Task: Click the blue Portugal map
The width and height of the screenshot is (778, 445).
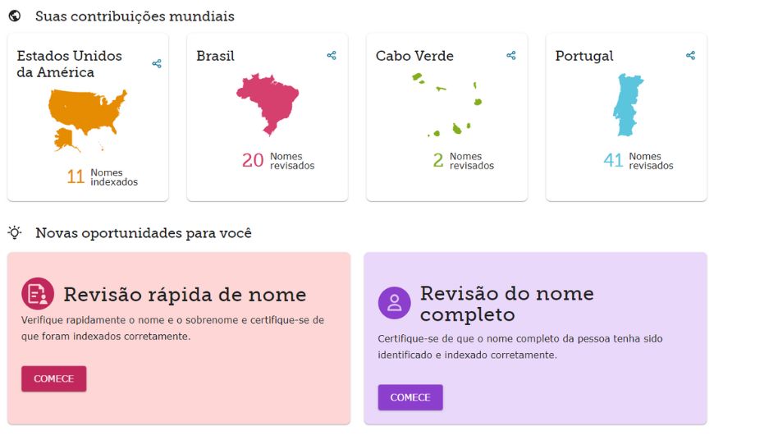Action: pos(628,105)
